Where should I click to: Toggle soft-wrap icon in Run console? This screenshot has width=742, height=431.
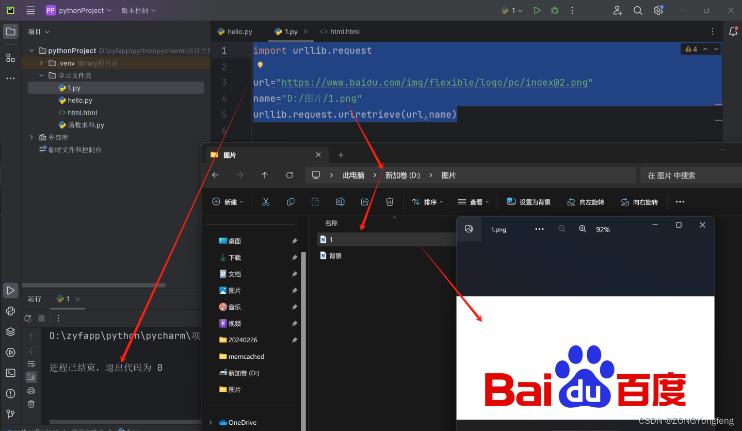coord(31,364)
